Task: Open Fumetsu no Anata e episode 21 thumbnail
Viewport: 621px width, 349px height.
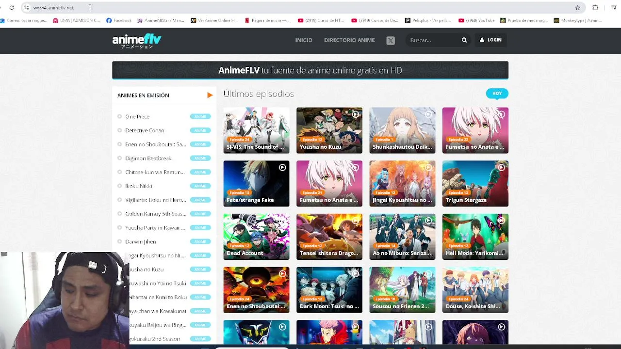Action: click(329, 184)
